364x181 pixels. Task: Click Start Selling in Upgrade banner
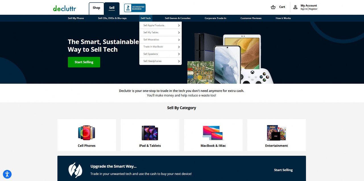pyautogui.click(x=283, y=170)
